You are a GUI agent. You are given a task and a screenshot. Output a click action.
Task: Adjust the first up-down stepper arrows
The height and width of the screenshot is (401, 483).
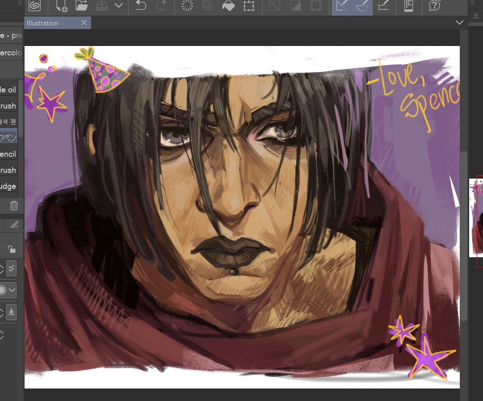point(1,269)
